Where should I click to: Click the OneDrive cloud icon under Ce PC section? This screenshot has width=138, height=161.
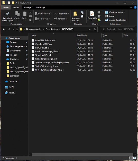click(x=6, y=81)
